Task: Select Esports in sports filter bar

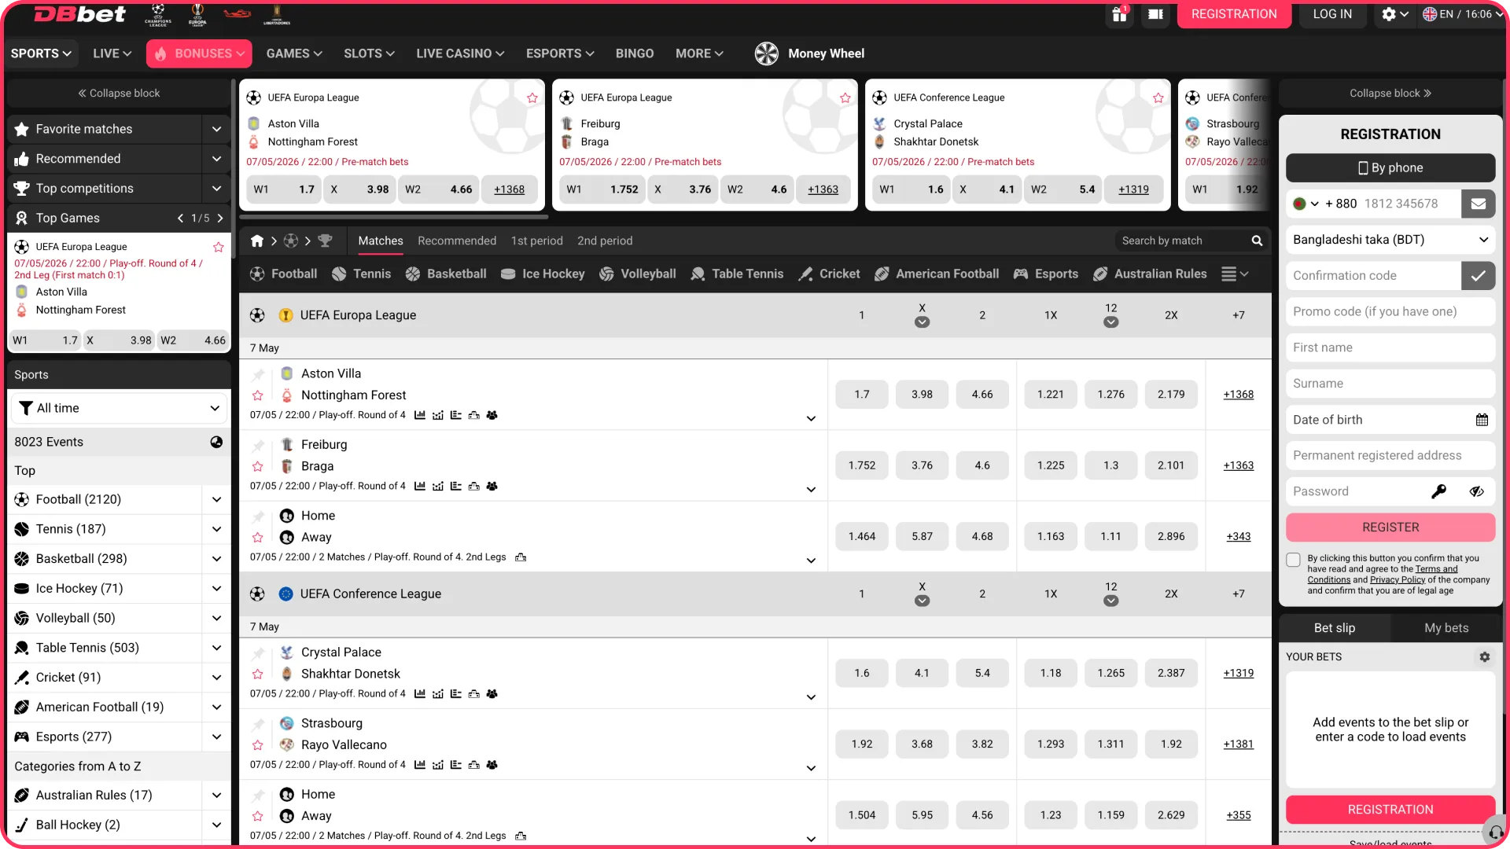Action: [x=1046, y=274]
